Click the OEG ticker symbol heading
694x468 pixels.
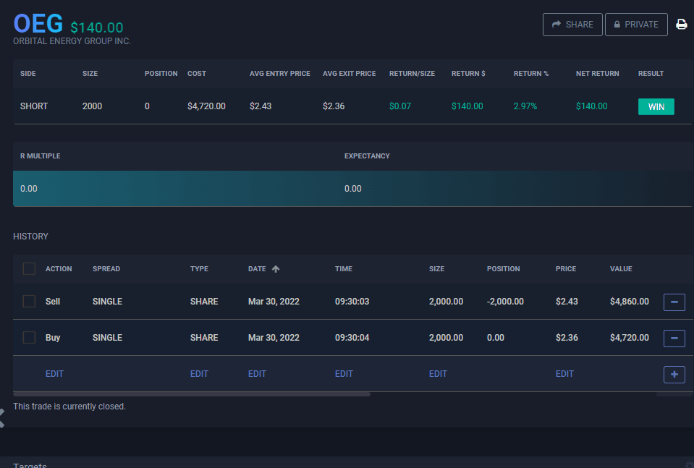[x=38, y=24]
